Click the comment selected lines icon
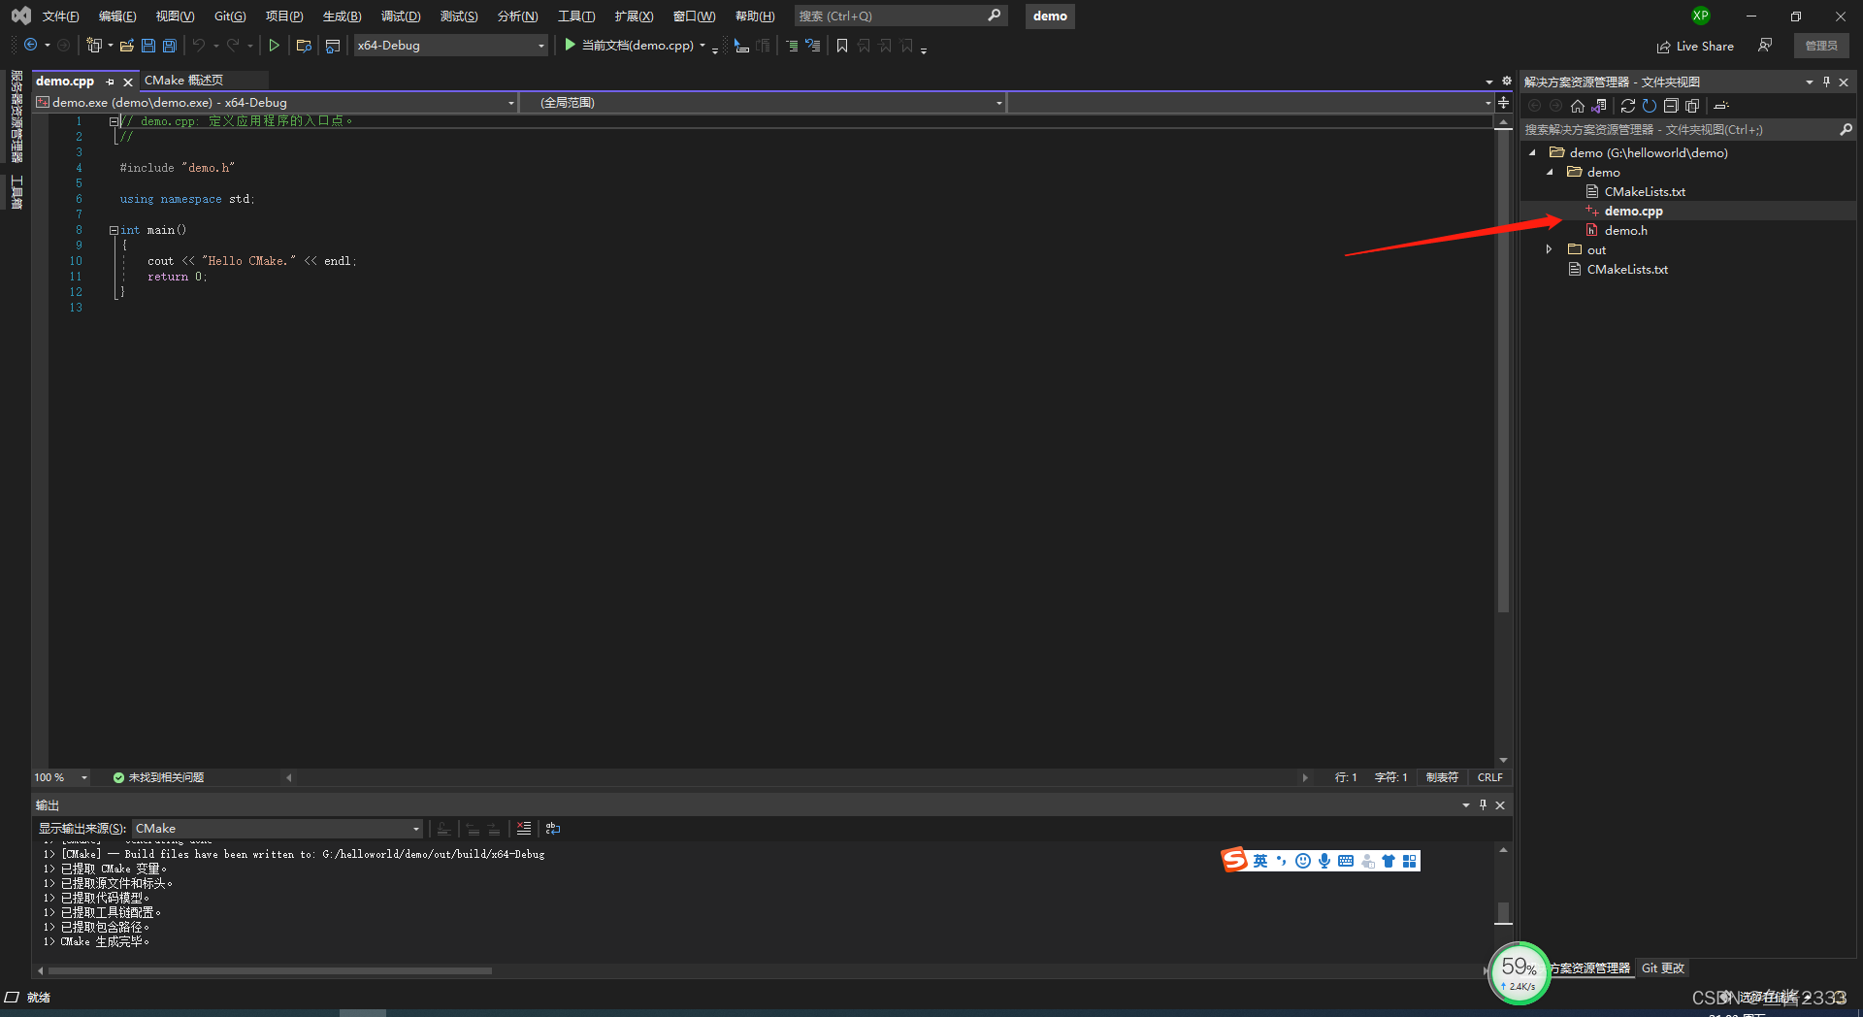 (792, 46)
